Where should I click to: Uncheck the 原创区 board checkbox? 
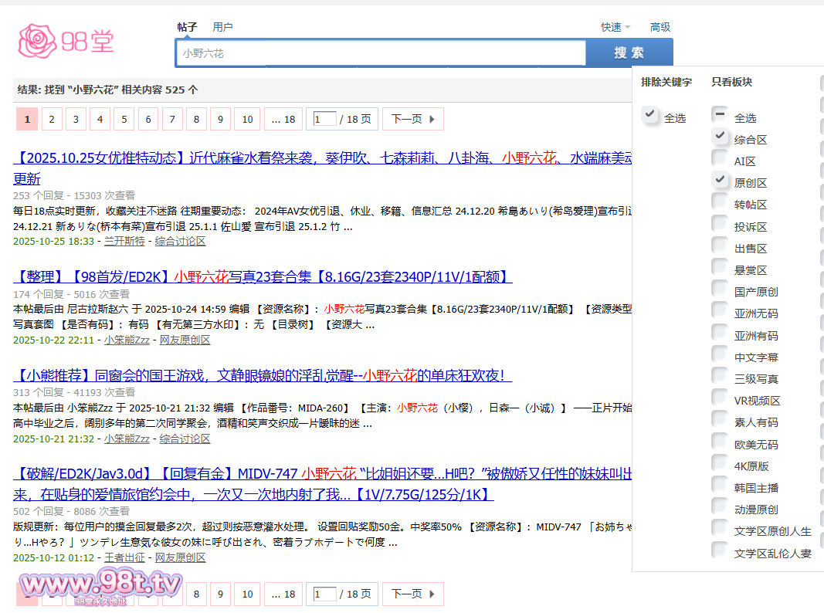pos(720,181)
